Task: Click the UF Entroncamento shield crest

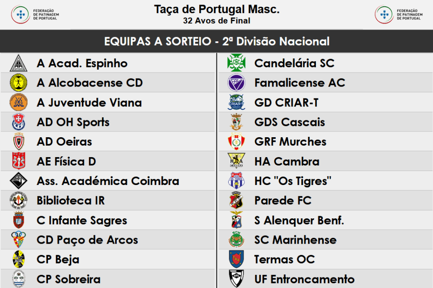Action: [236, 279]
